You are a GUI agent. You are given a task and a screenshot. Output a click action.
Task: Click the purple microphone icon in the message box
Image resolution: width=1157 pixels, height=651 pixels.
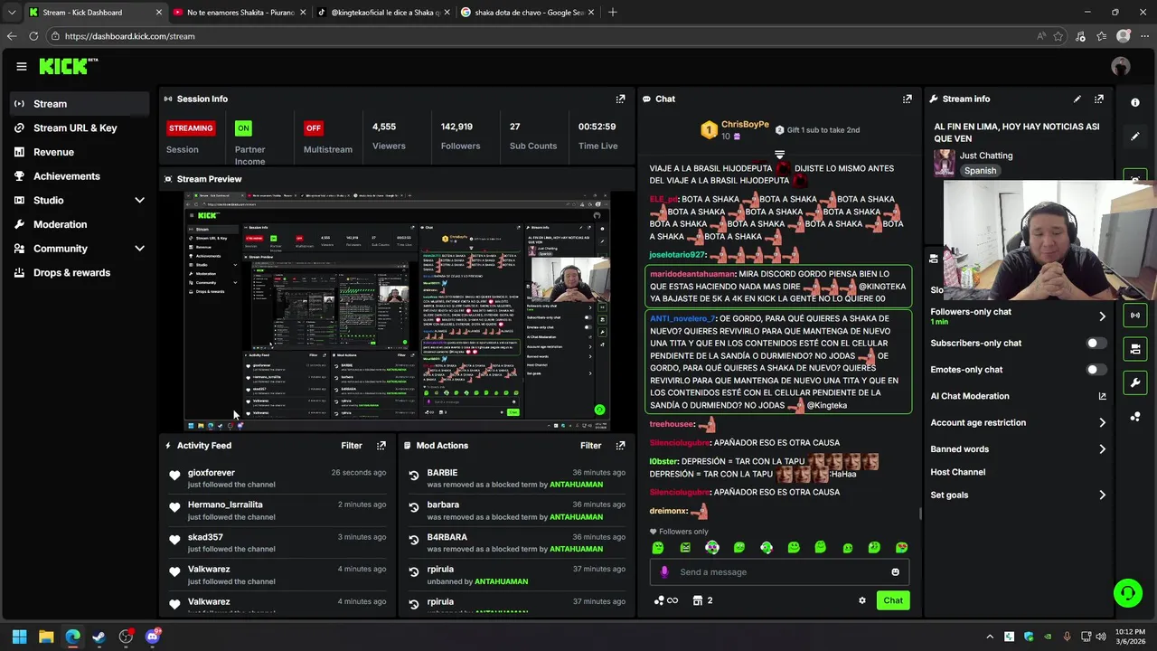pyautogui.click(x=664, y=572)
